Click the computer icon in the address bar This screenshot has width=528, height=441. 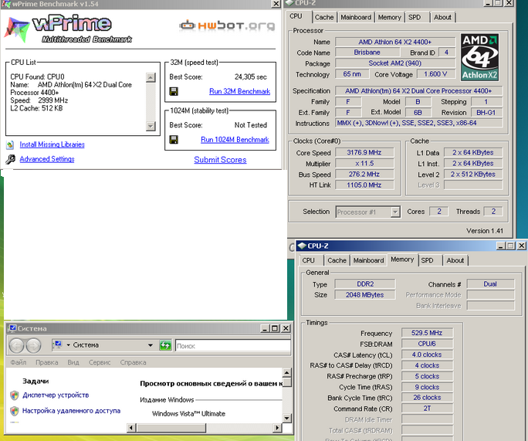(x=58, y=344)
